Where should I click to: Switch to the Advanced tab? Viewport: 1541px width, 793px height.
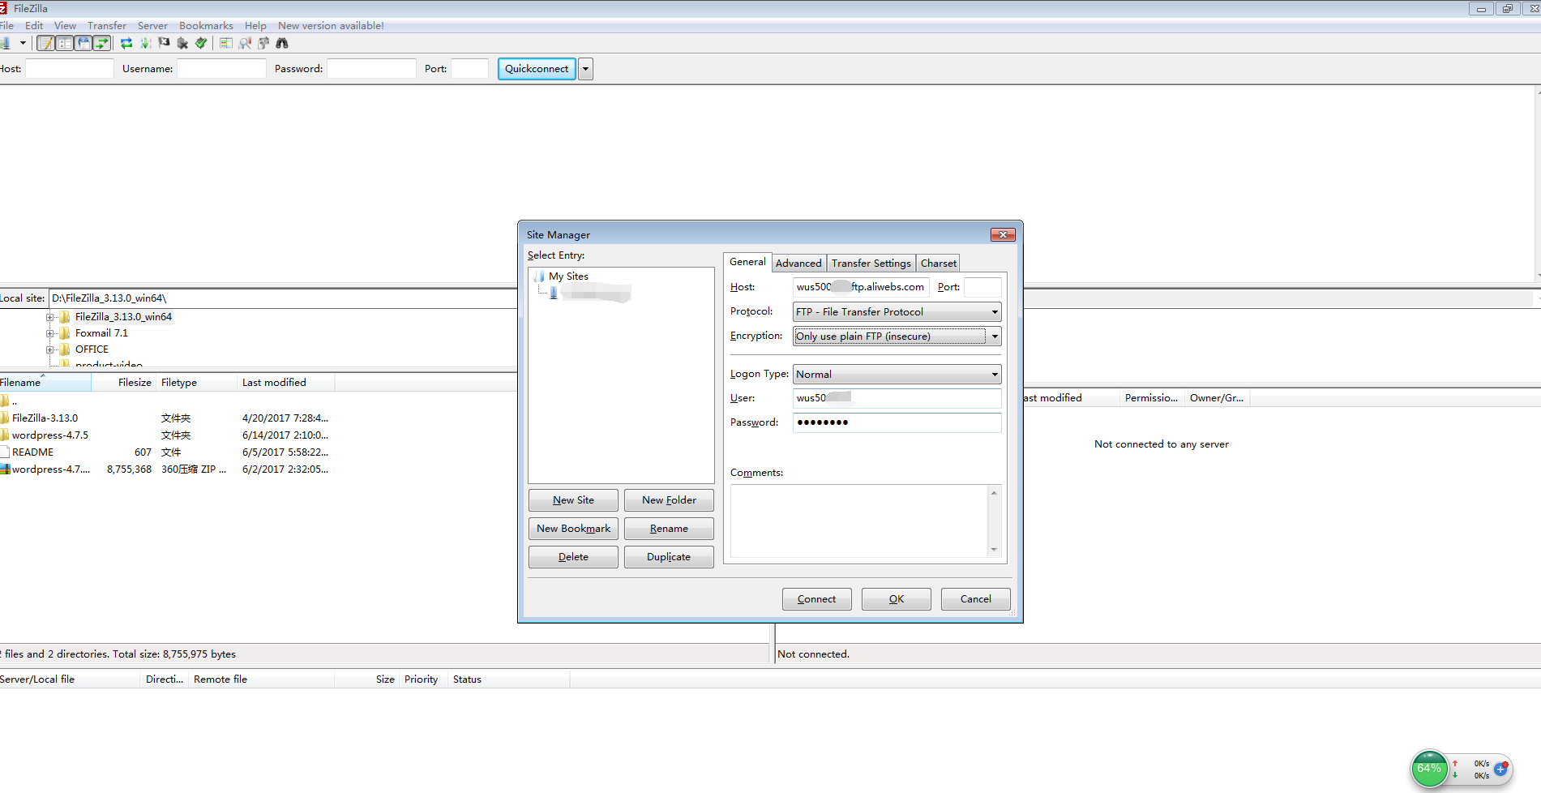pos(798,263)
